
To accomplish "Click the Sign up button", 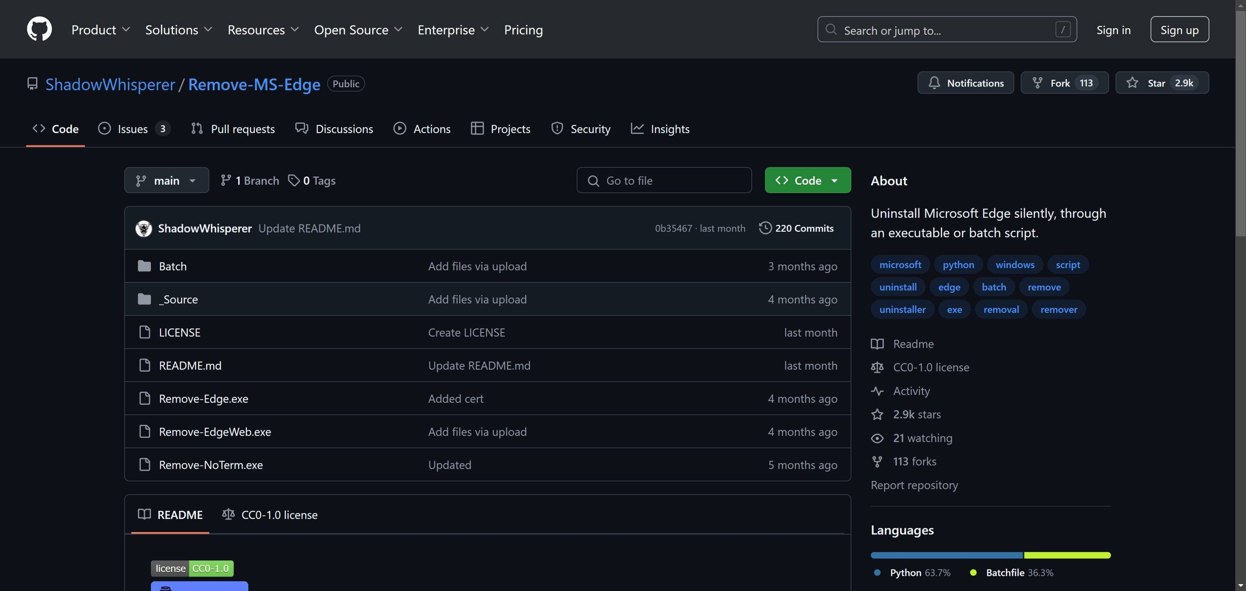I will point(1179,29).
